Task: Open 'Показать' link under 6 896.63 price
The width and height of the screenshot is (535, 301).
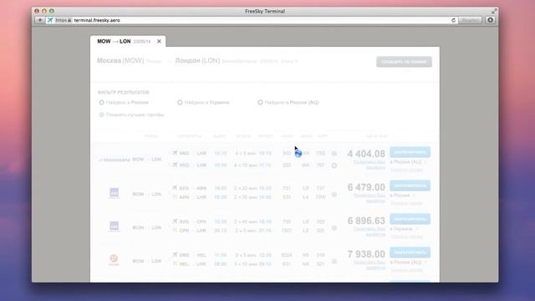Action: [369, 232]
